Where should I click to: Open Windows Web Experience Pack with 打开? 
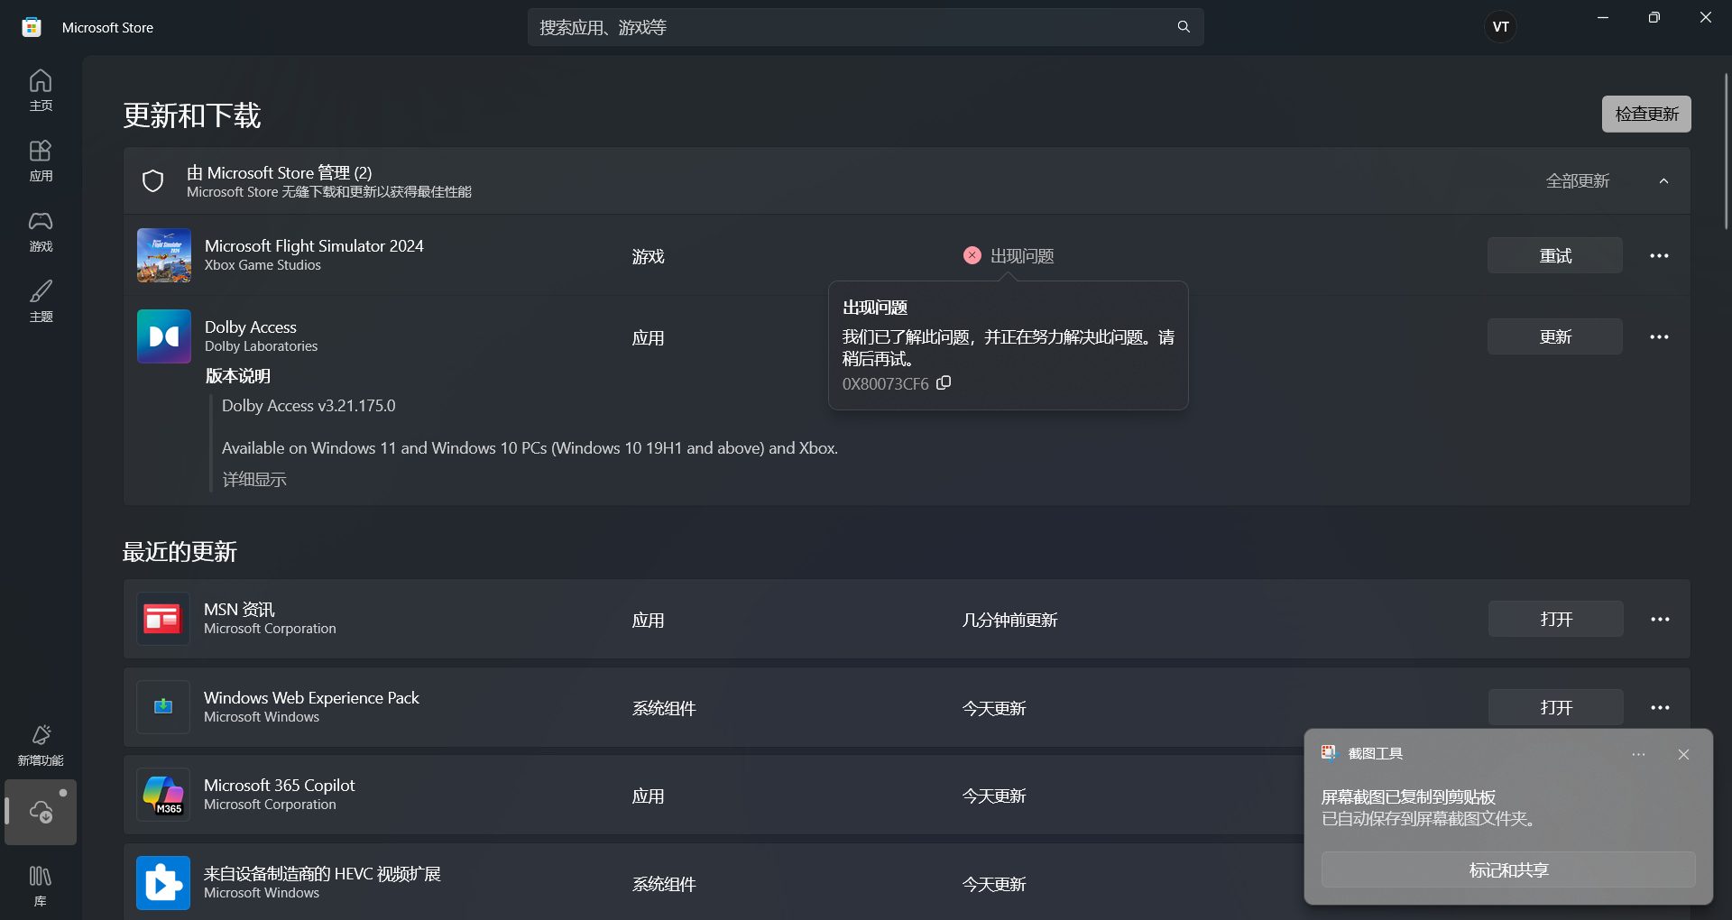pyautogui.click(x=1556, y=707)
